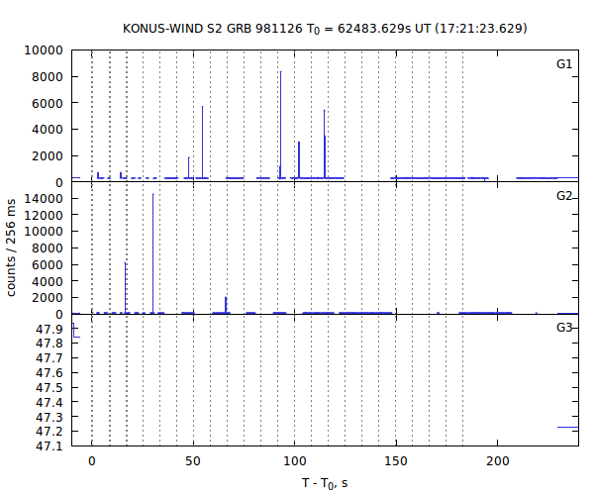594x495 pixels.
Task: Click the 47.6 tick label in G3 panel
Action: tap(49, 373)
